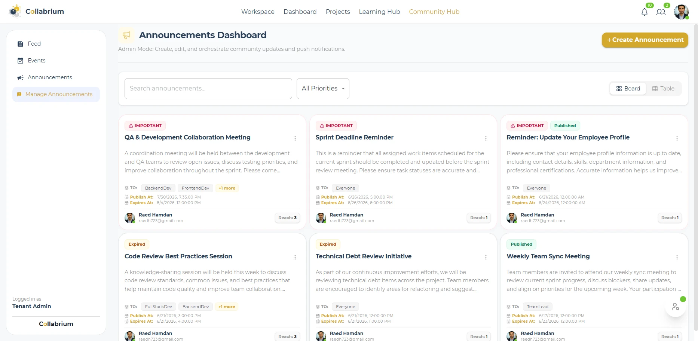Viewport: 698px width, 341px height.
Task: Open the user profile avatar menu
Action: 682,12
